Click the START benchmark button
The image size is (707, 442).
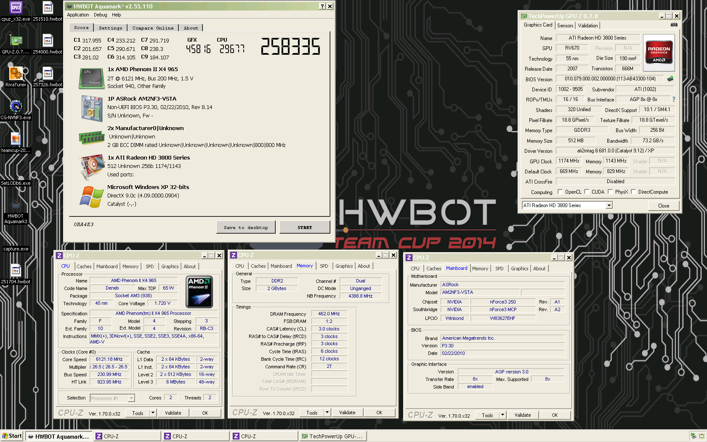(x=305, y=227)
